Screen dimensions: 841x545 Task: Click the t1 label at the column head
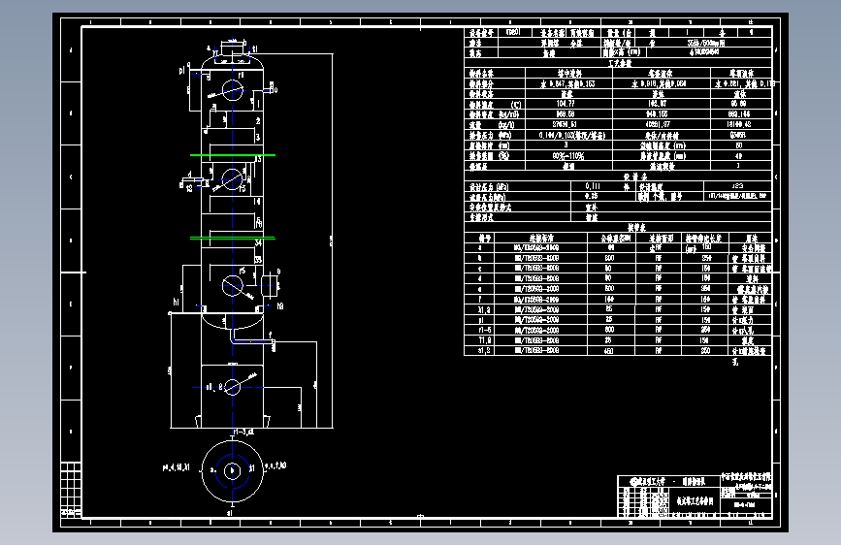point(255,48)
